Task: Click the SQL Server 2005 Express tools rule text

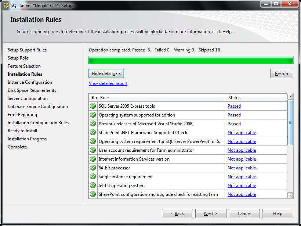Action: tap(127, 106)
